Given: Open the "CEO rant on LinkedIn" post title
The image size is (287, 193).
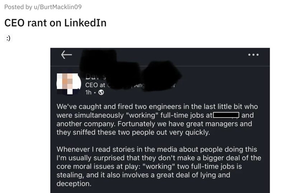Looking at the screenshot, I should [x=55, y=23].
